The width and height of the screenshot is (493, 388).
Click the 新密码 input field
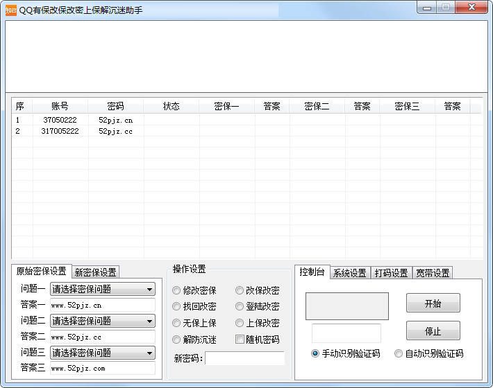[244, 358]
